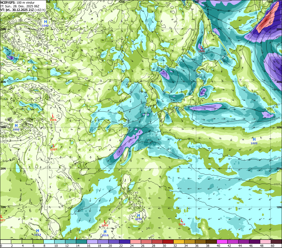Viewport: 282px width, 248px height.
Task: Select the L 1001 low pressure marker
Action: tap(202, 49)
